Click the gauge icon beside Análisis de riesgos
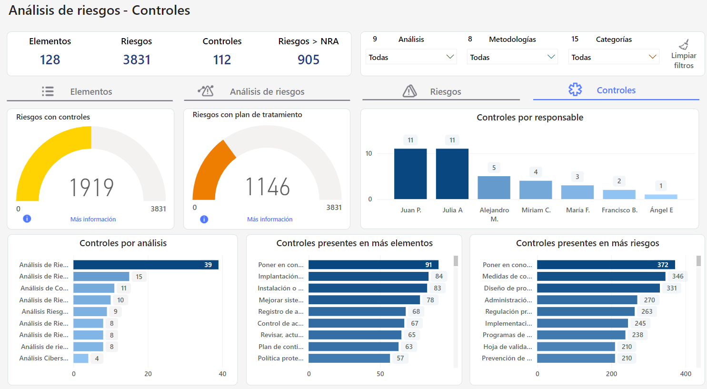 [206, 91]
